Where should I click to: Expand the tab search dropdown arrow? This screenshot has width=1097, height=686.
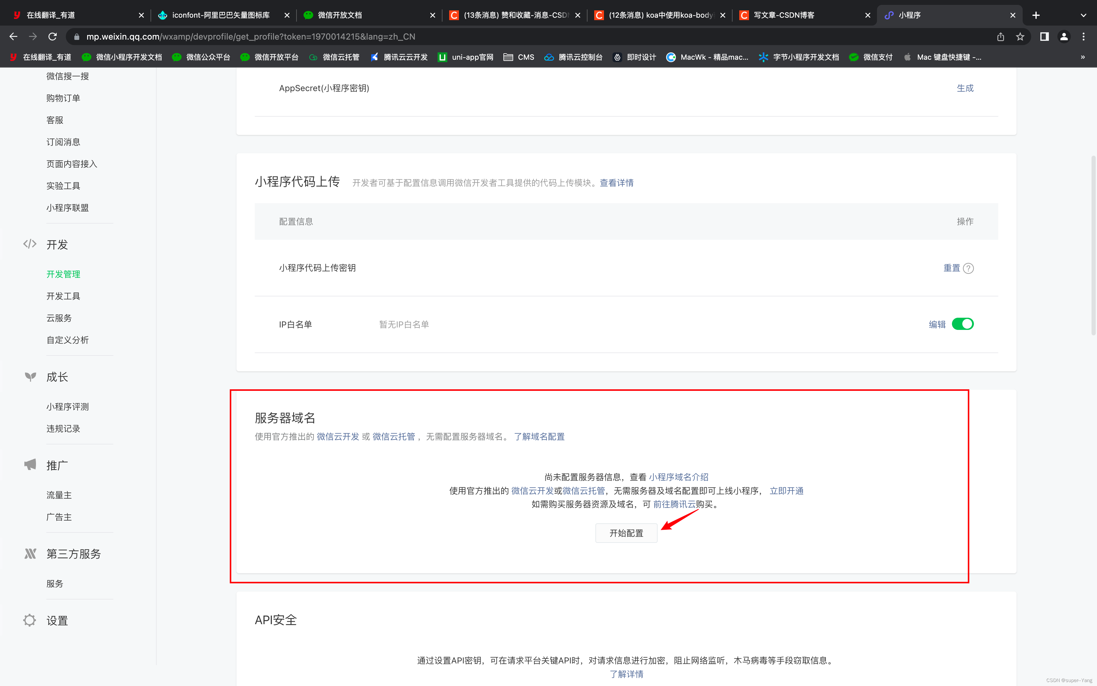pos(1083,15)
